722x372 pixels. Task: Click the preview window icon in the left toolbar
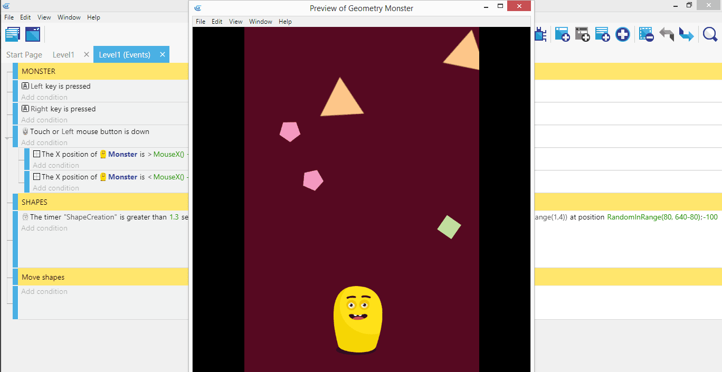tap(33, 34)
